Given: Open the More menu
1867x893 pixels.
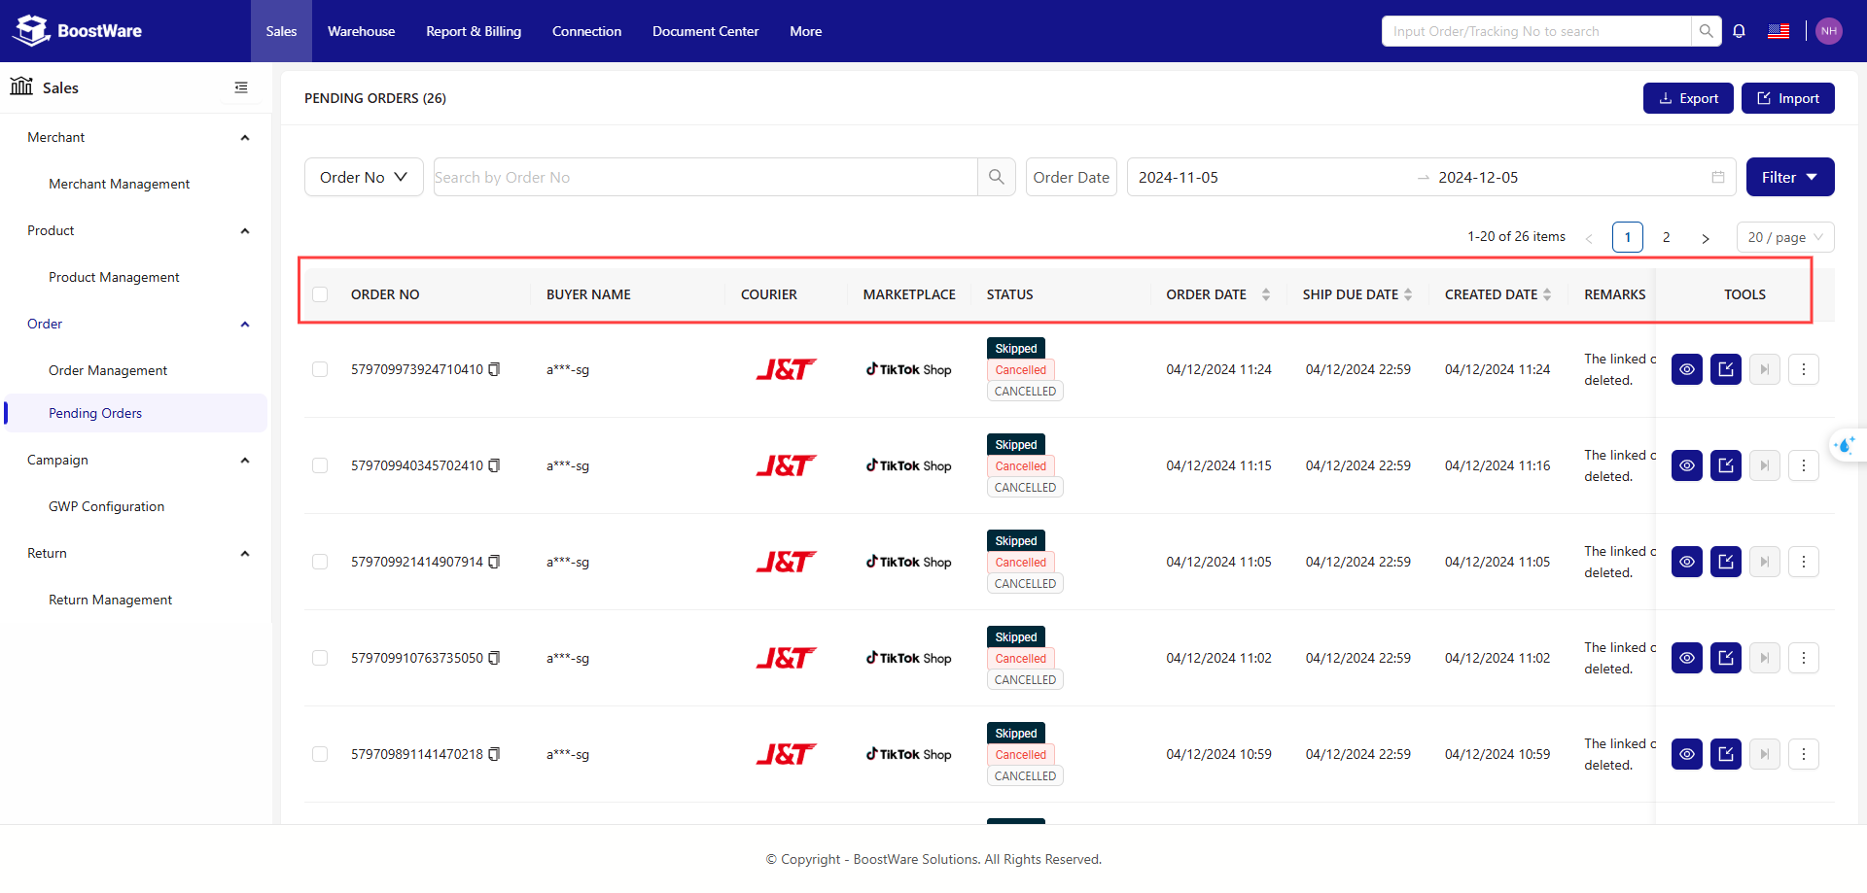Looking at the screenshot, I should tap(806, 31).
